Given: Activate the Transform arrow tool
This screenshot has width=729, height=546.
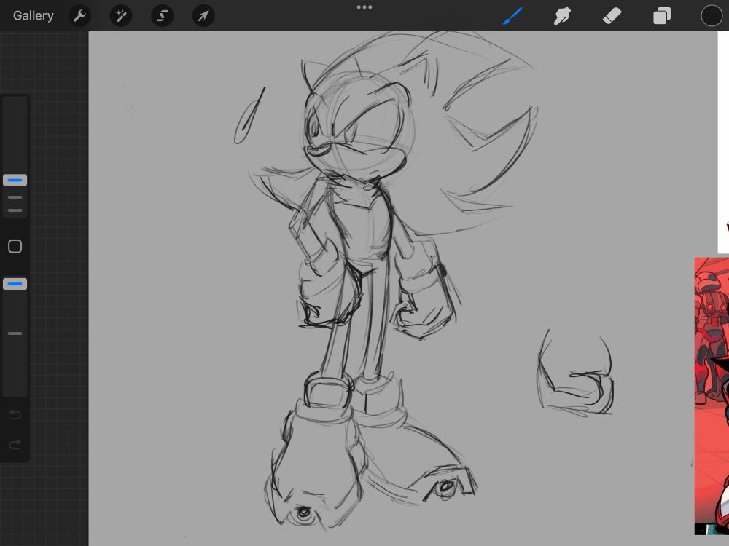Looking at the screenshot, I should [x=203, y=16].
